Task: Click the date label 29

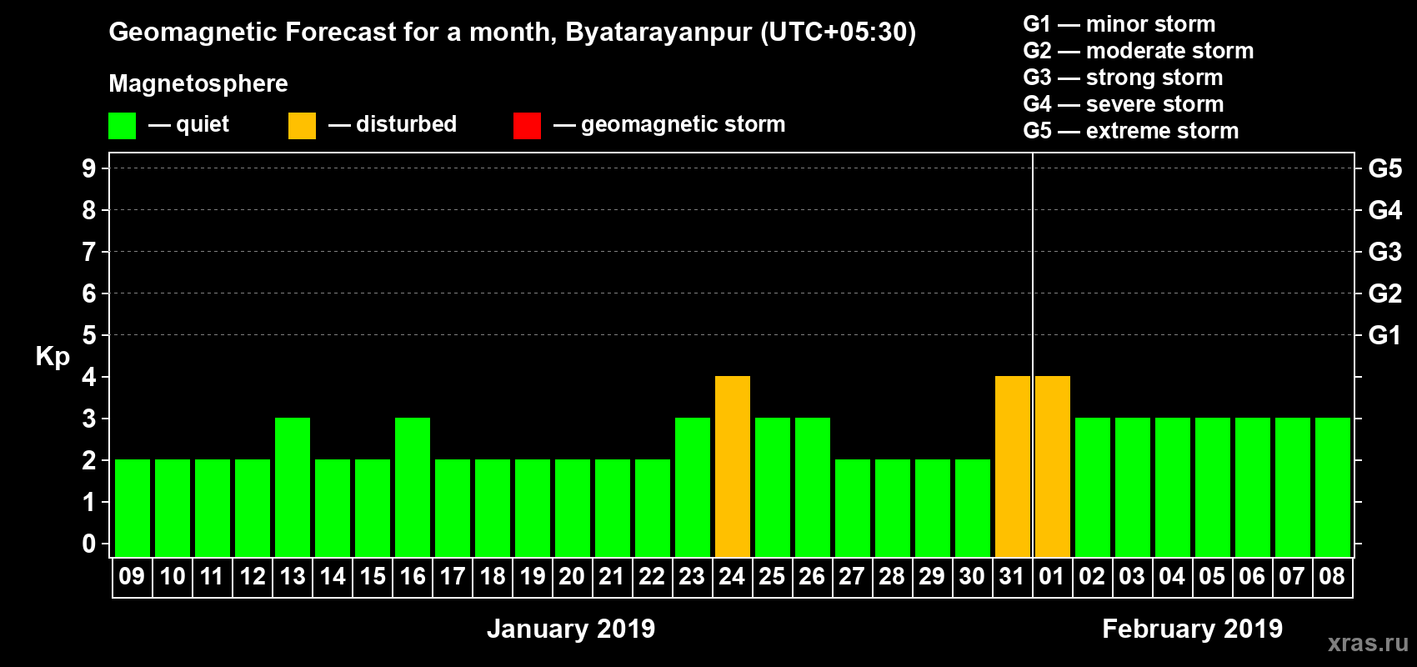Action: (x=932, y=576)
